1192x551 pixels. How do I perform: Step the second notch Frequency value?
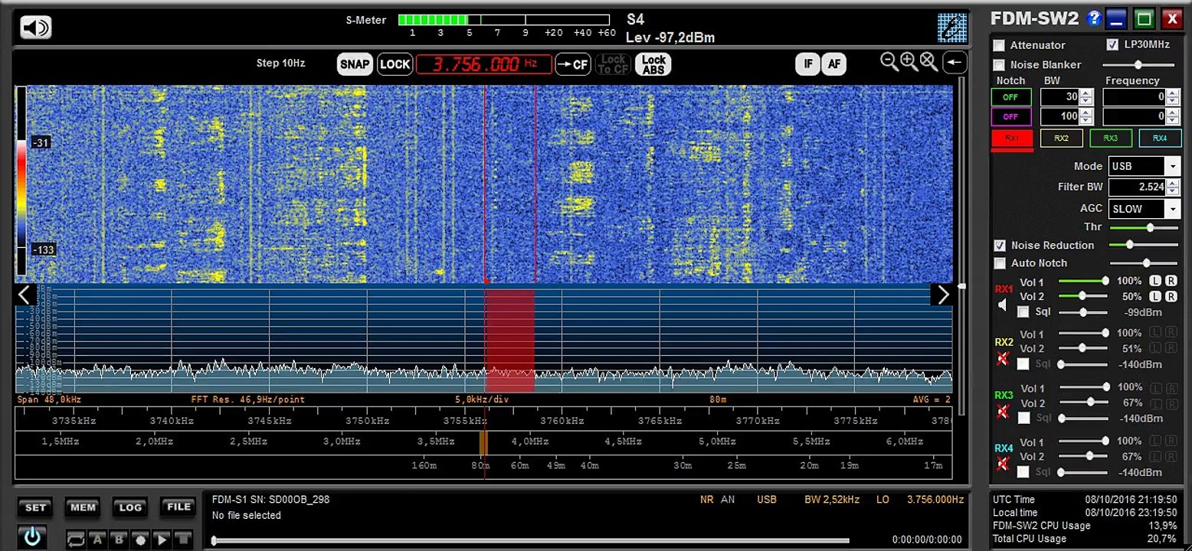pyautogui.click(x=1171, y=117)
